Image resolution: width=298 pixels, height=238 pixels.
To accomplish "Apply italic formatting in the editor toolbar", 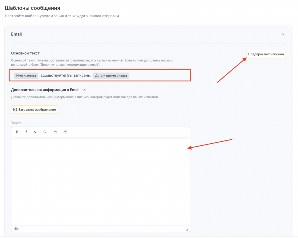I will 26,132.
